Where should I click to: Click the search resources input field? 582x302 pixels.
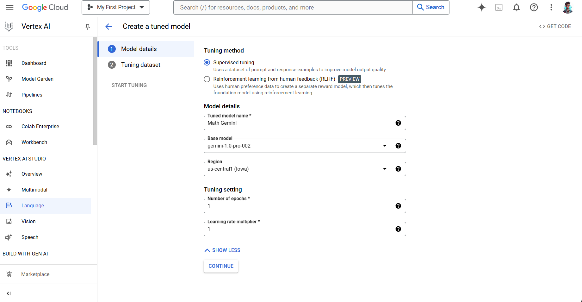(293, 7)
